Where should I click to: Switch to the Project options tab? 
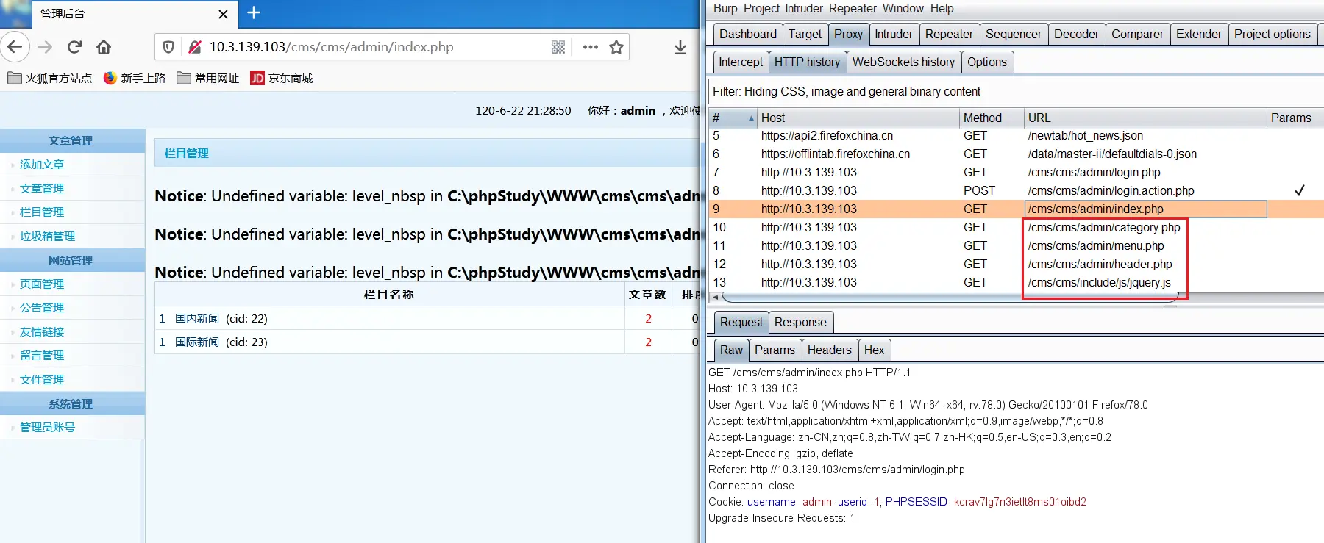(x=1273, y=35)
